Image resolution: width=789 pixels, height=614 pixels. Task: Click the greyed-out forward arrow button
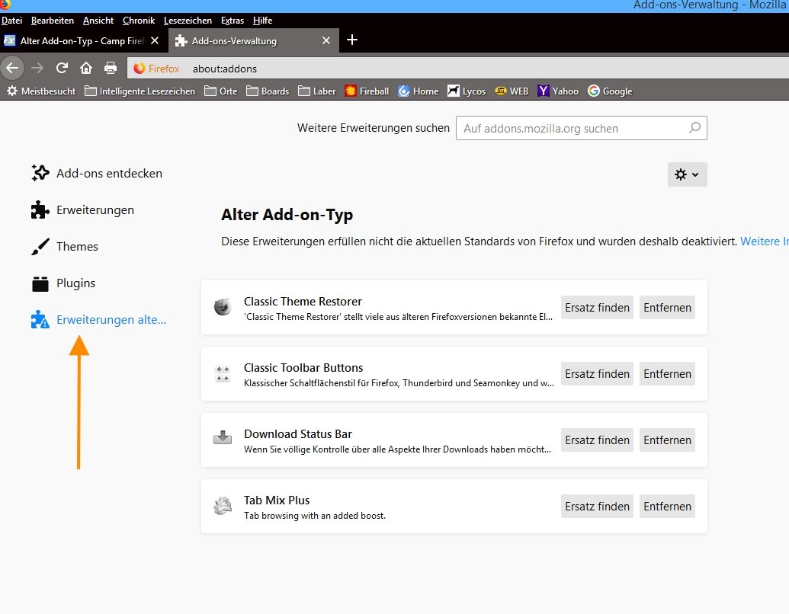pyautogui.click(x=37, y=68)
